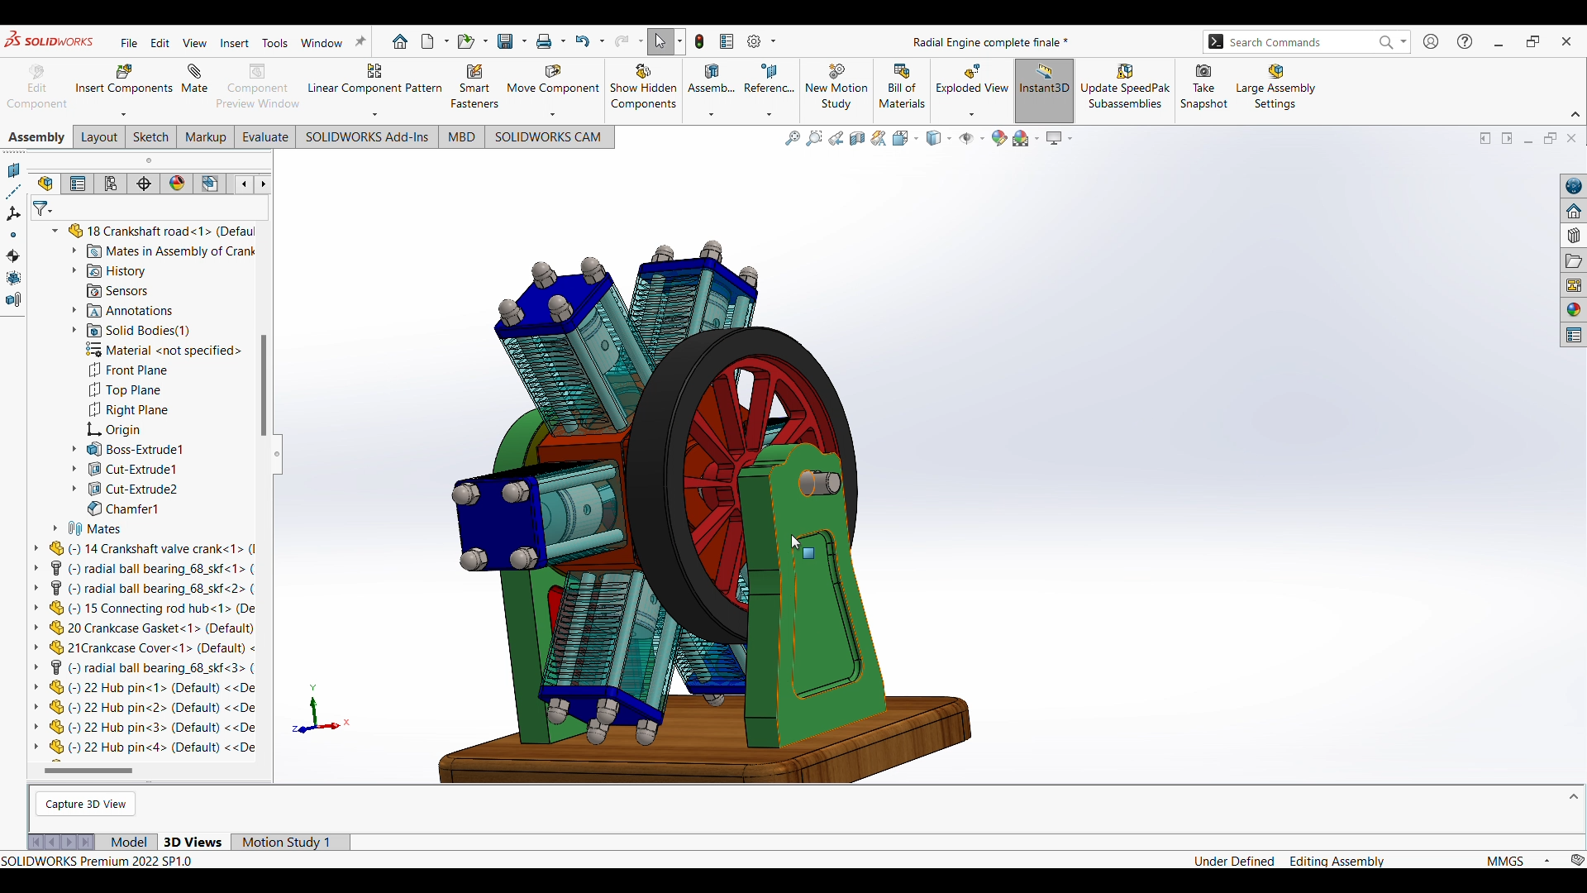Select the Origin tree item
The image size is (1587, 893).
point(114,430)
